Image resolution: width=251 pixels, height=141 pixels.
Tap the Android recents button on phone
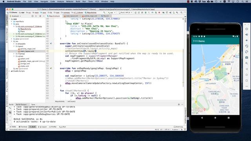(229, 117)
